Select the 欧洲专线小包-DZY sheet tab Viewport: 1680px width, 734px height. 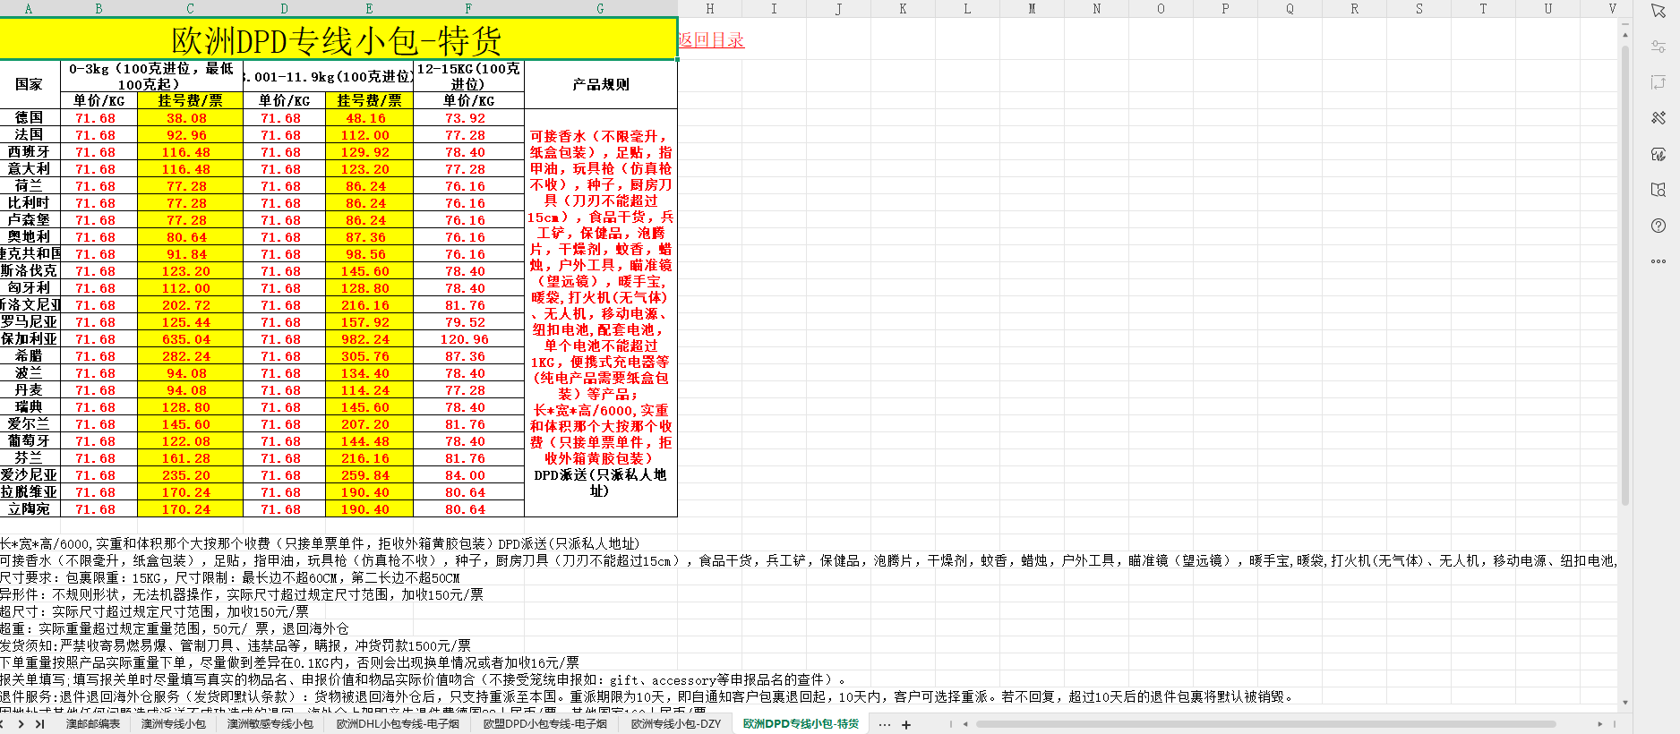pyautogui.click(x=676, y=724)
